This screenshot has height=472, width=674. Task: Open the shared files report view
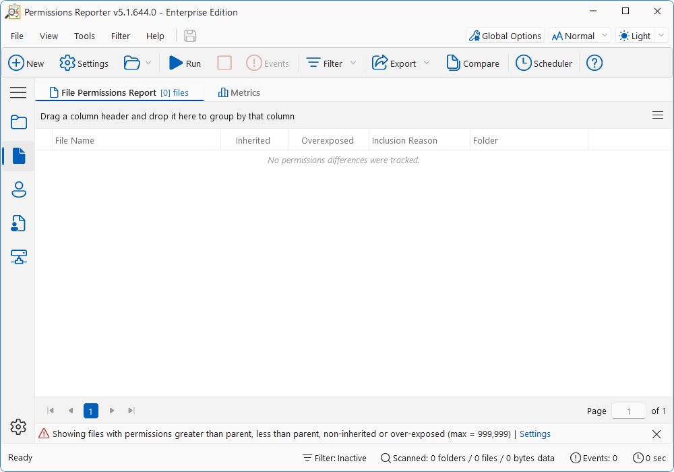(18, 223)
